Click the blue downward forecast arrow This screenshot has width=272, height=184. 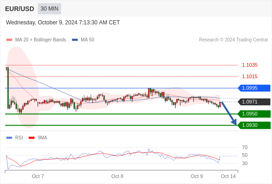(229, 113)
